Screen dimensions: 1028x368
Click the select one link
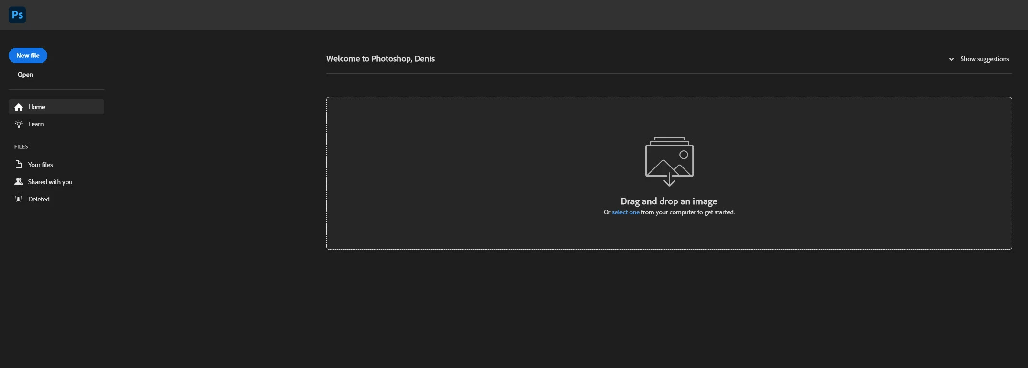pos(625,212)
